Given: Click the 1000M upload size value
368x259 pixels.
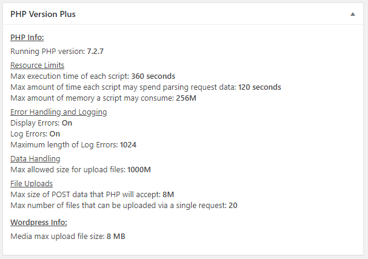Looking at the screenshot, I should (x=139, y=170).
